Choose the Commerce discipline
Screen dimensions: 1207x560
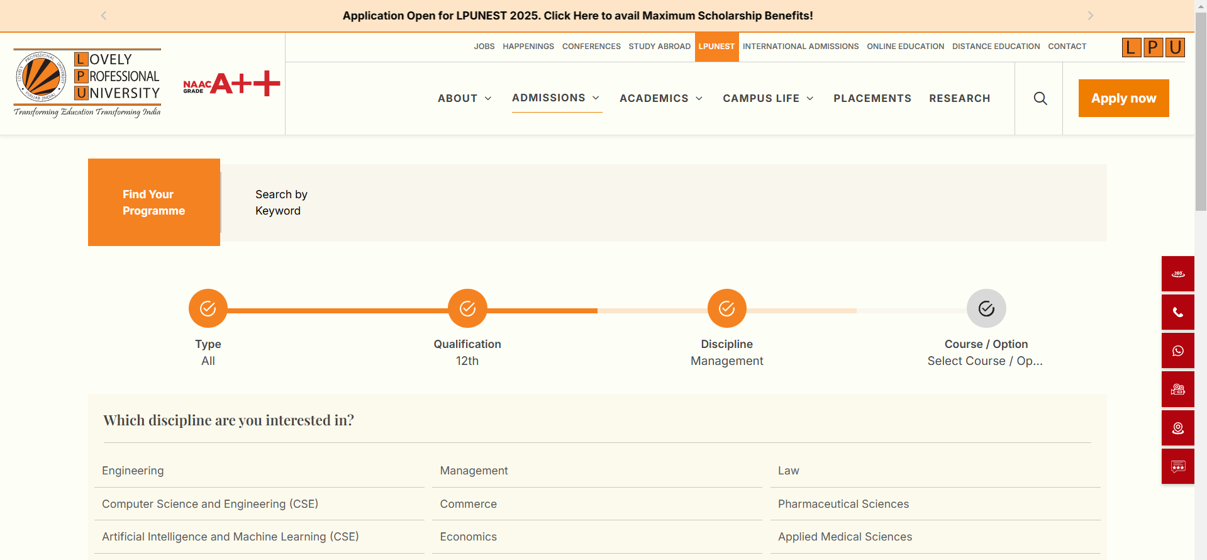597,504
